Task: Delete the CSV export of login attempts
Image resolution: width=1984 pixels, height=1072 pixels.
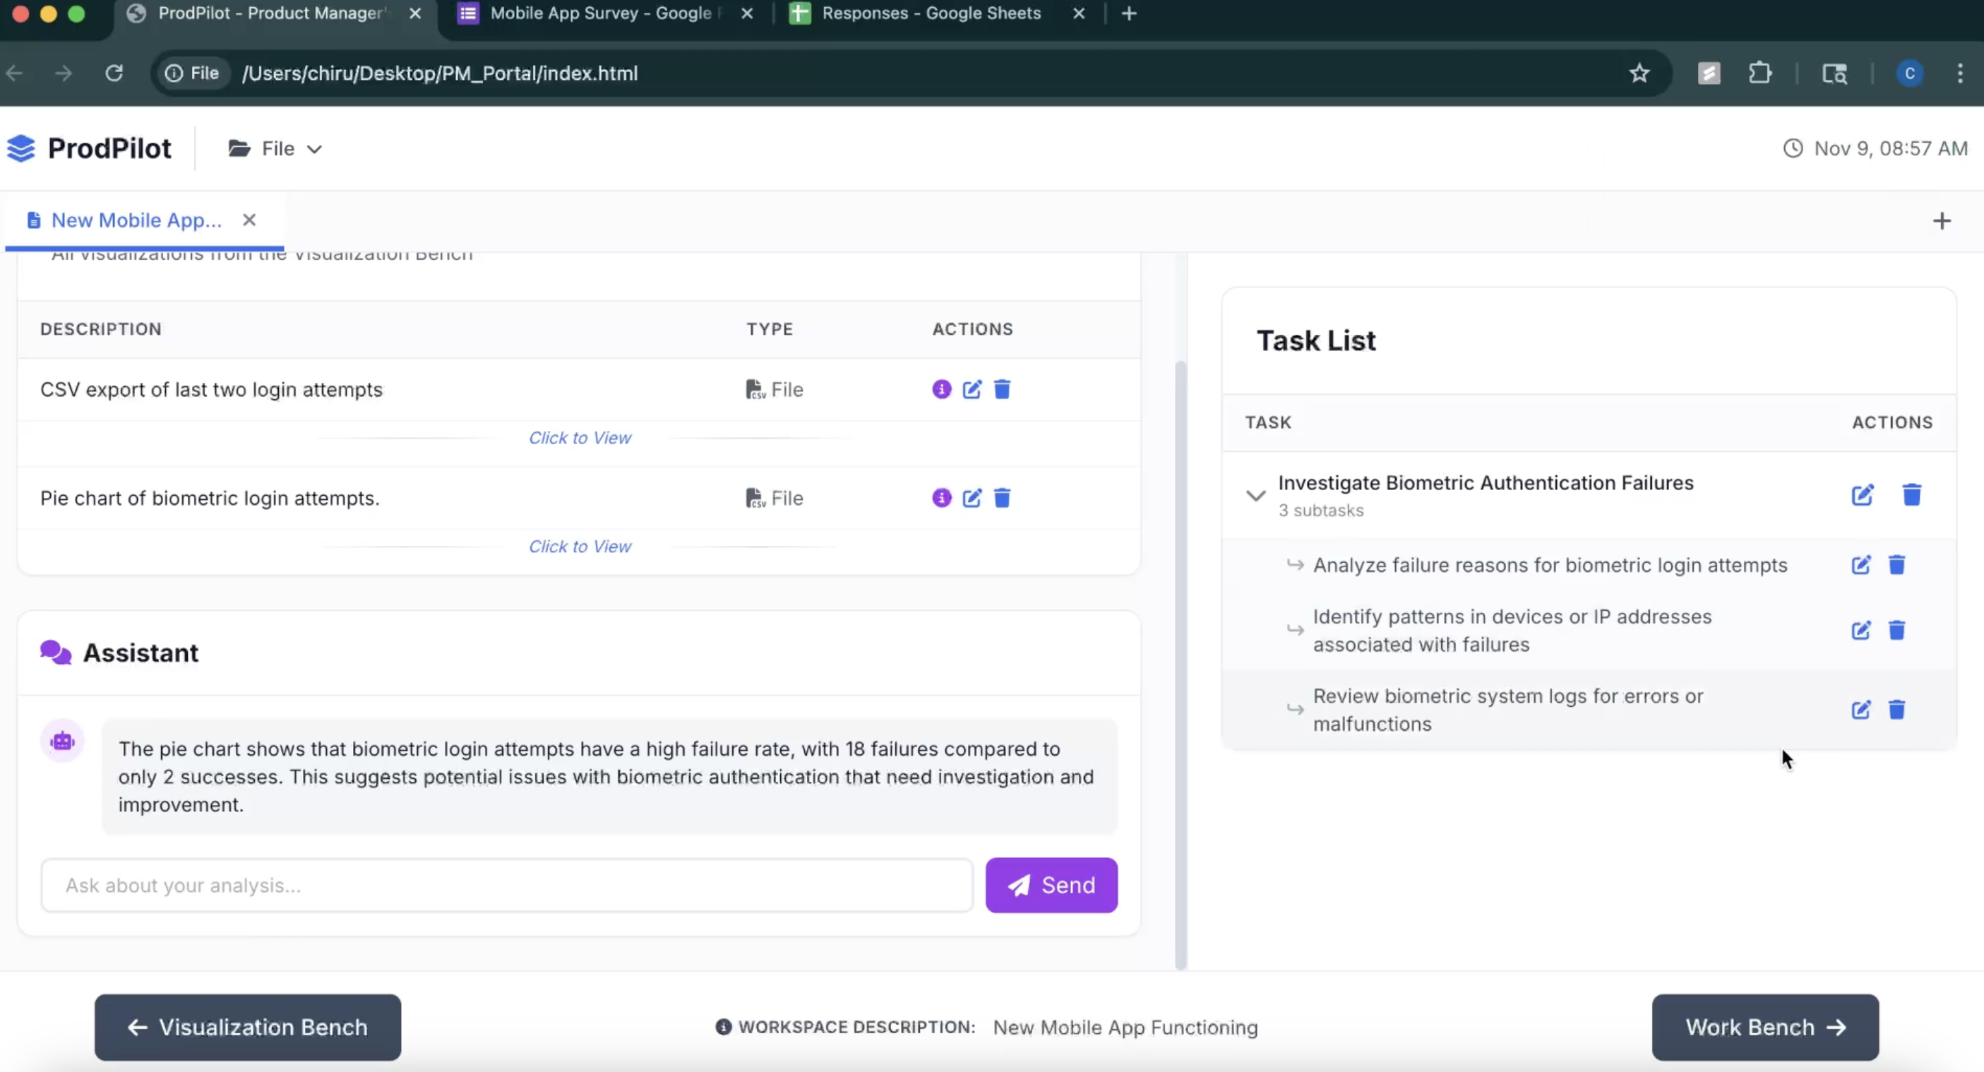Action: 1002,390
